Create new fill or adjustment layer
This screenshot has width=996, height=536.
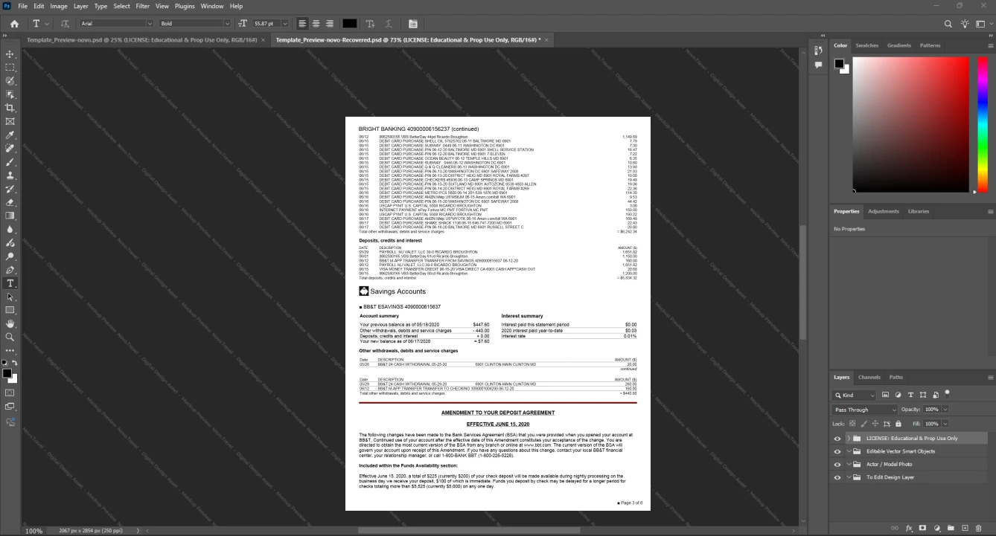[936, 528]
